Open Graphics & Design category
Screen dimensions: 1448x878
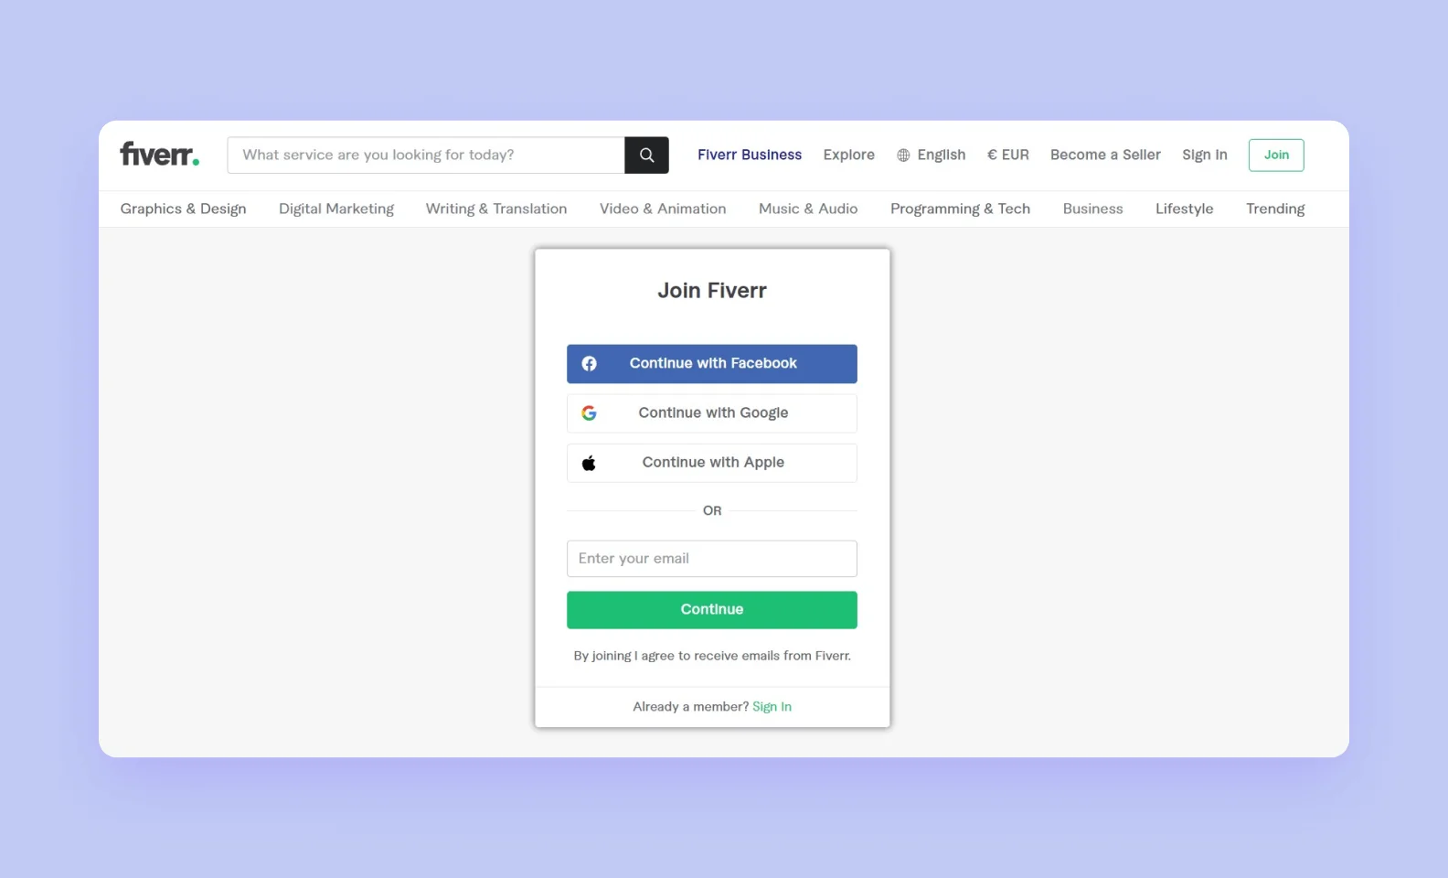click(x=184, y=209)
